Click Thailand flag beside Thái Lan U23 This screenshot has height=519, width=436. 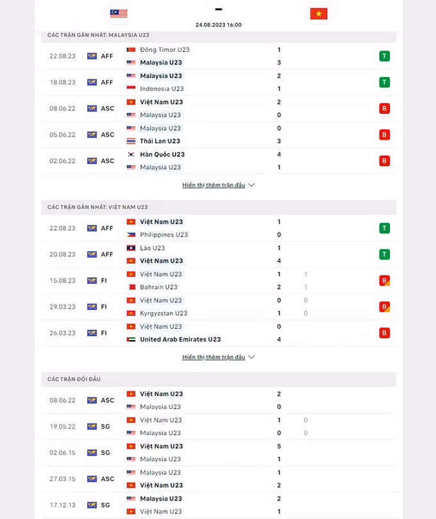[x=131, y=141]
